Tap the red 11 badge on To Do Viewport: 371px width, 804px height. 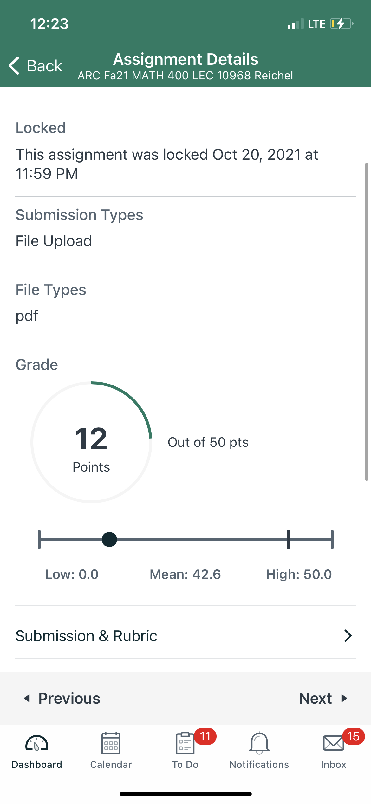[x=205, y=736]
